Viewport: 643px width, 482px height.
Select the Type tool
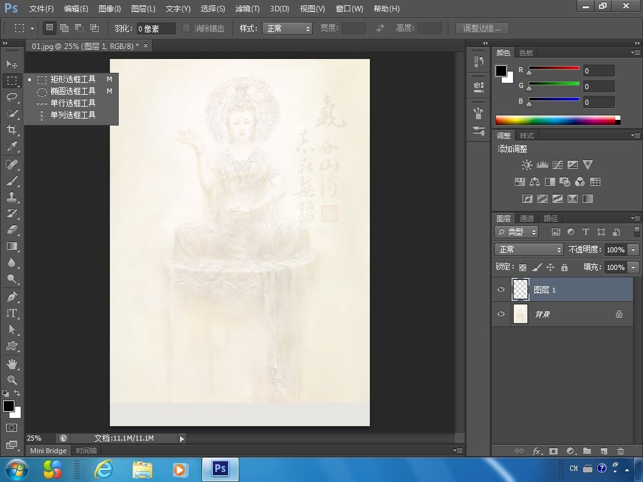point(11,313)
